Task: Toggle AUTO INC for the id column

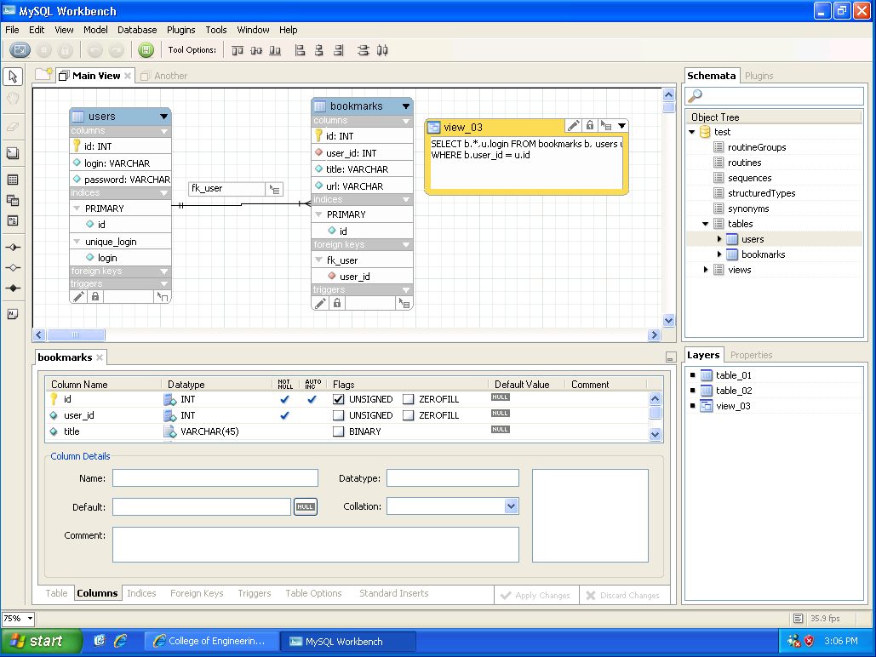Action: point(312,399)
